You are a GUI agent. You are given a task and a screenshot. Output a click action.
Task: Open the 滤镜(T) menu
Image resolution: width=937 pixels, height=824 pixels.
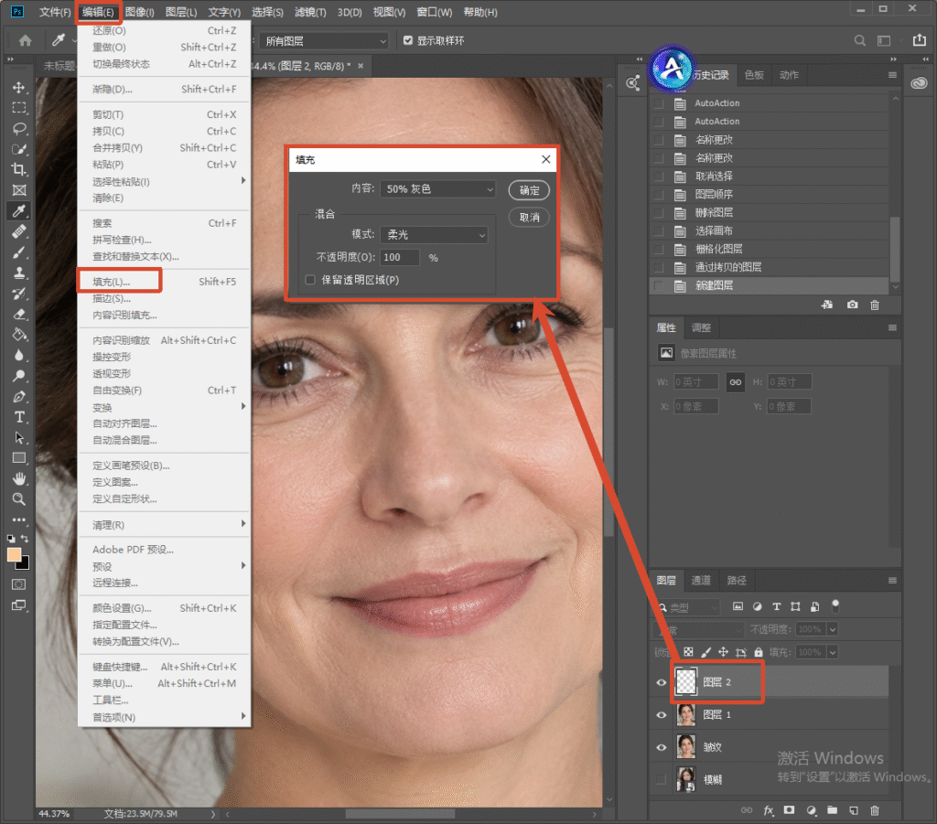311,12
